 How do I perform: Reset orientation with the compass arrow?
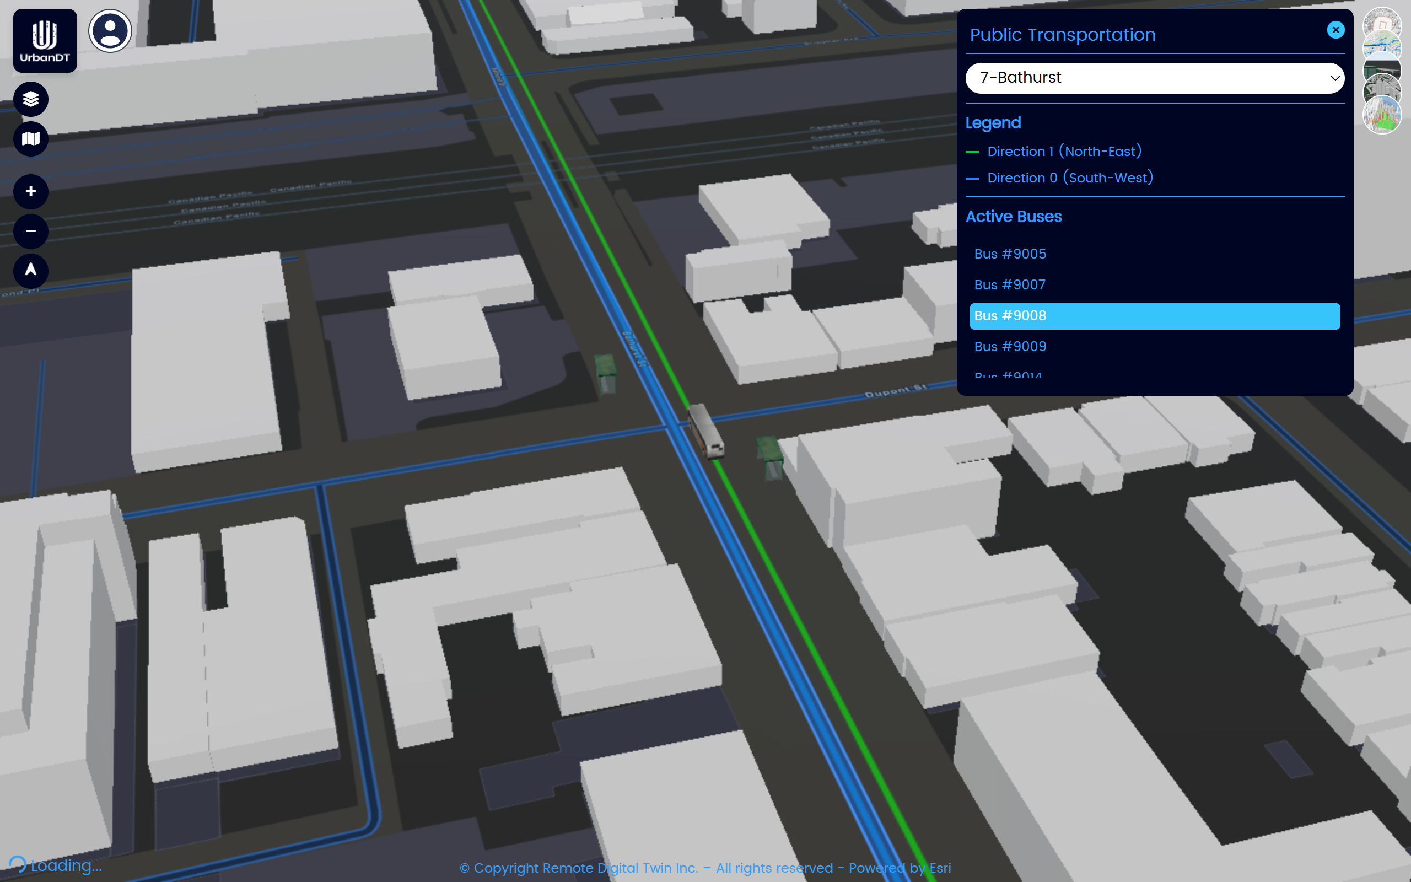(x=31, y=271)
